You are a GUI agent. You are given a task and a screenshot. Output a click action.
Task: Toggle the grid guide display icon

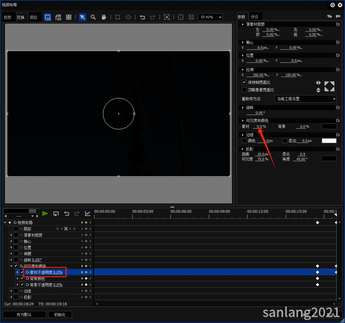tap(69, 17)
